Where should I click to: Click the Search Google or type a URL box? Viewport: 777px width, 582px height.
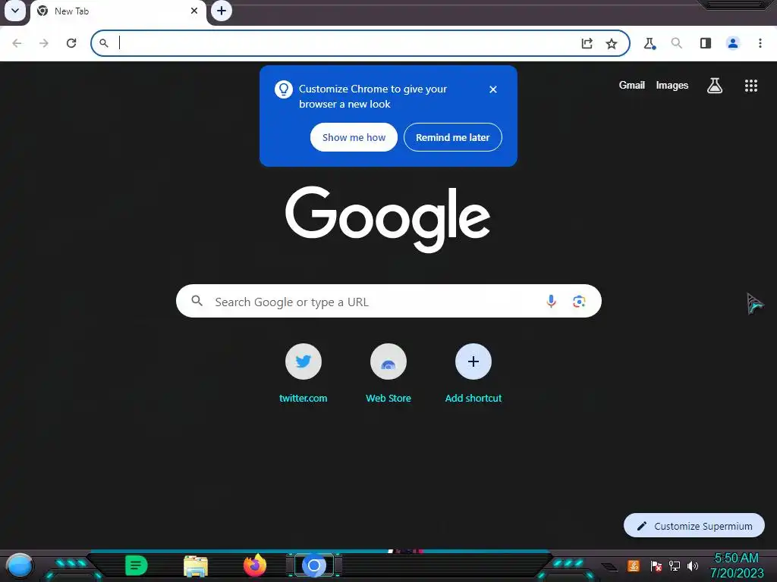(388, 301)
